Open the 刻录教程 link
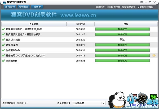 (x=100, y=7)
